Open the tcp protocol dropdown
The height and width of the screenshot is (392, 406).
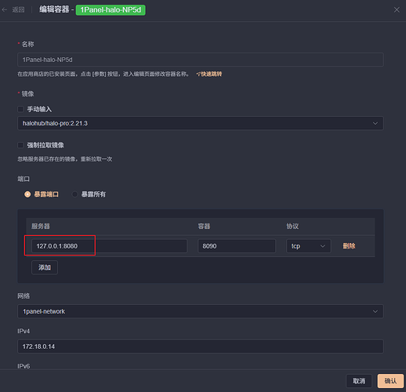coord(309,246)
